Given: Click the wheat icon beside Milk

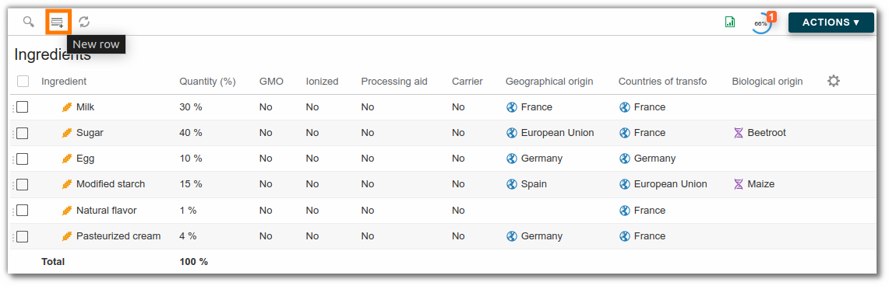Looking at the screenshot, I should pos(68,106).
